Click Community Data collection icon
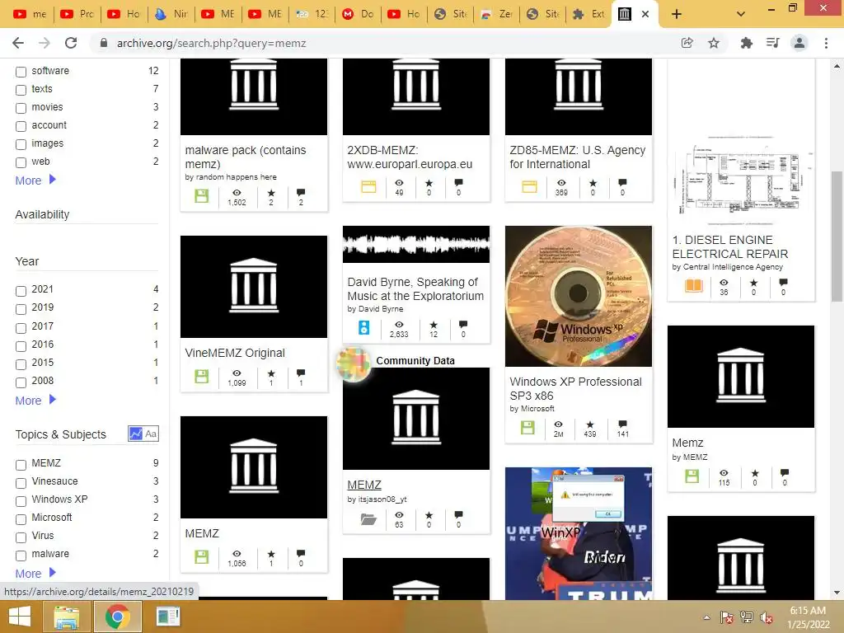Image resolution: width=844 pixels, height=633 pixels. 354,364
